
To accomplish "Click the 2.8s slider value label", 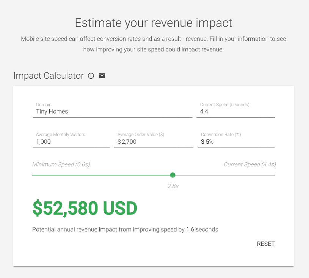I will [173, 186].
